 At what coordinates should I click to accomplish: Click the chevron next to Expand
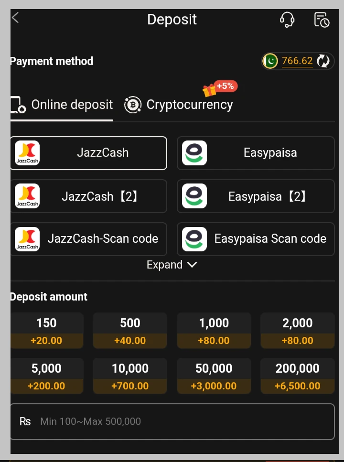pyautogui.click(x=192, y=264)
